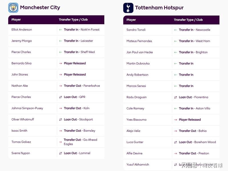Click the loan swap icon beside Pierce Charles QPR
The height and width of the screenshot is (171, 228).
[x=60, y=97]
